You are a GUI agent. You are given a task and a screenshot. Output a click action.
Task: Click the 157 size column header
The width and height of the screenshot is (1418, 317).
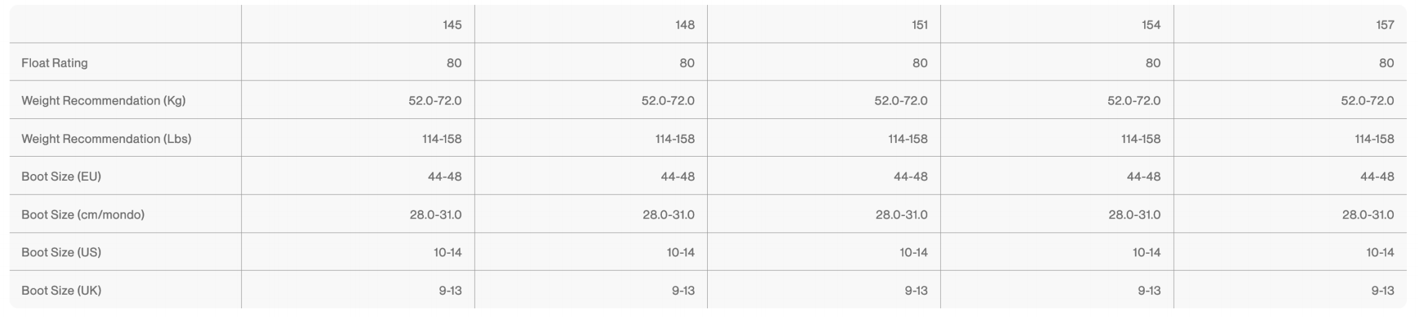click(x=1385, y=25)
